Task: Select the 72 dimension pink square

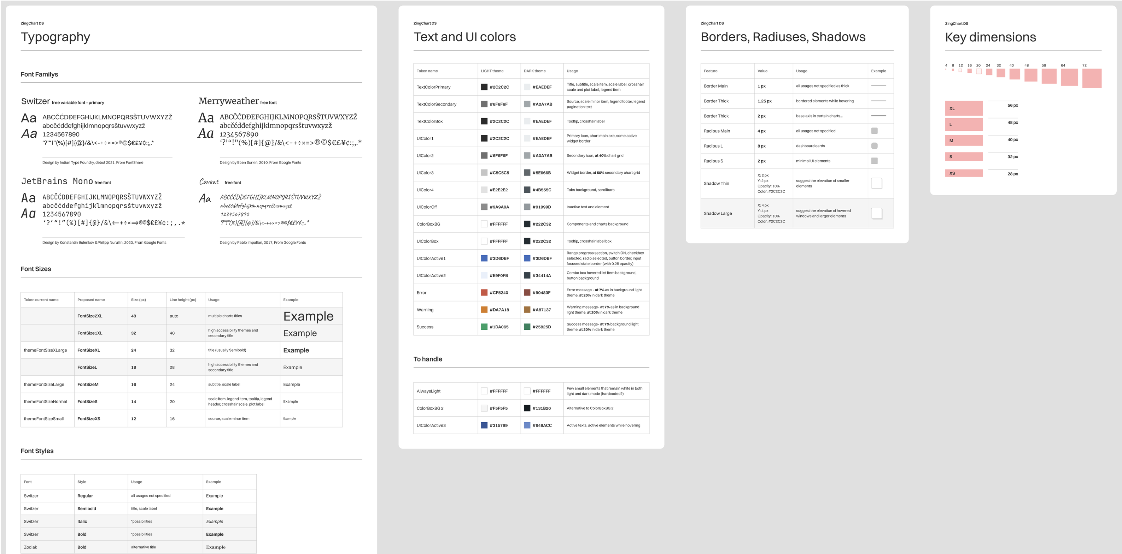Action: [1092, 78]
